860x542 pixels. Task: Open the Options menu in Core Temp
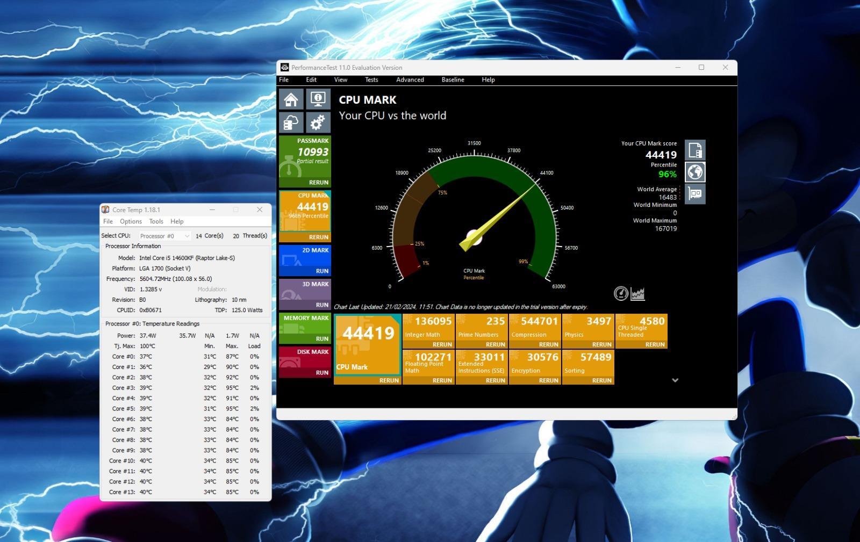pos(131,221)
